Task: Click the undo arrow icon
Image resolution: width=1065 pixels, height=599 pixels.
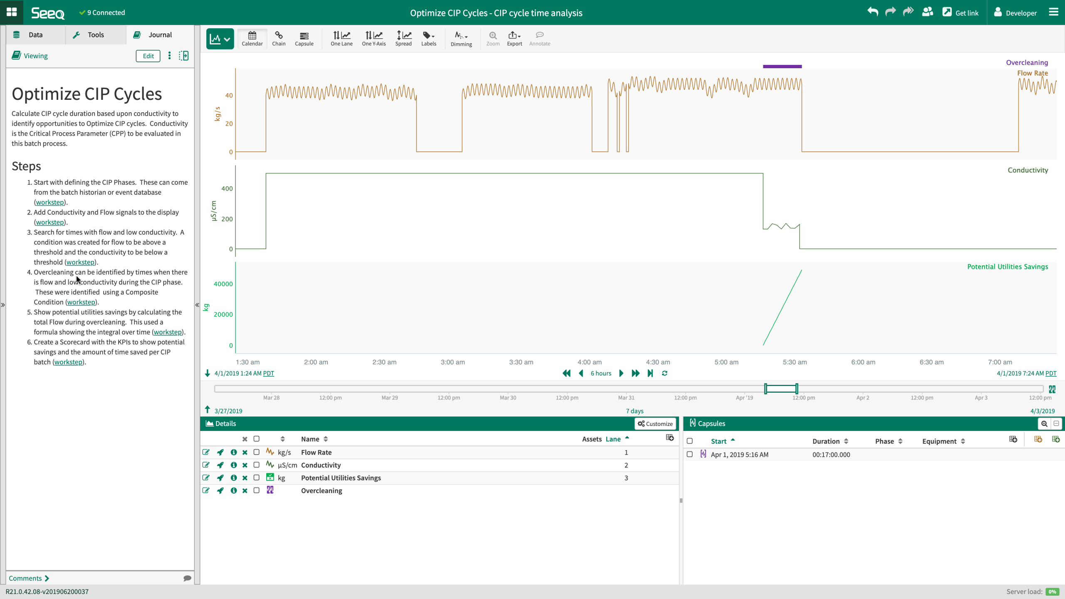Action: (872, 12)
